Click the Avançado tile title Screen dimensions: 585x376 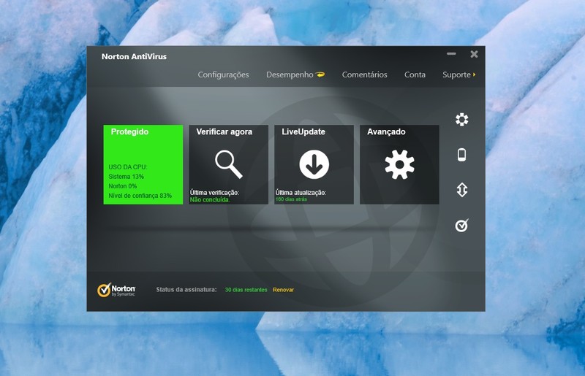(386, 132)
